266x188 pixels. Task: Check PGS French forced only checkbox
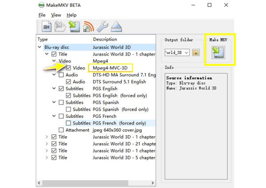coord(68,123)
